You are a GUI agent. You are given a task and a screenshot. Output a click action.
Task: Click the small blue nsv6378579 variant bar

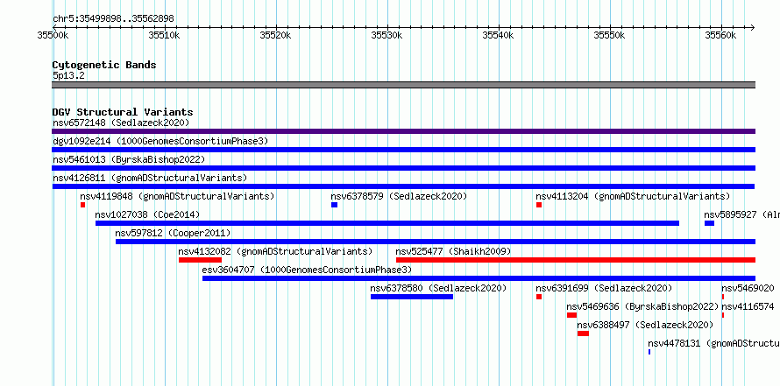click(334, 205)
